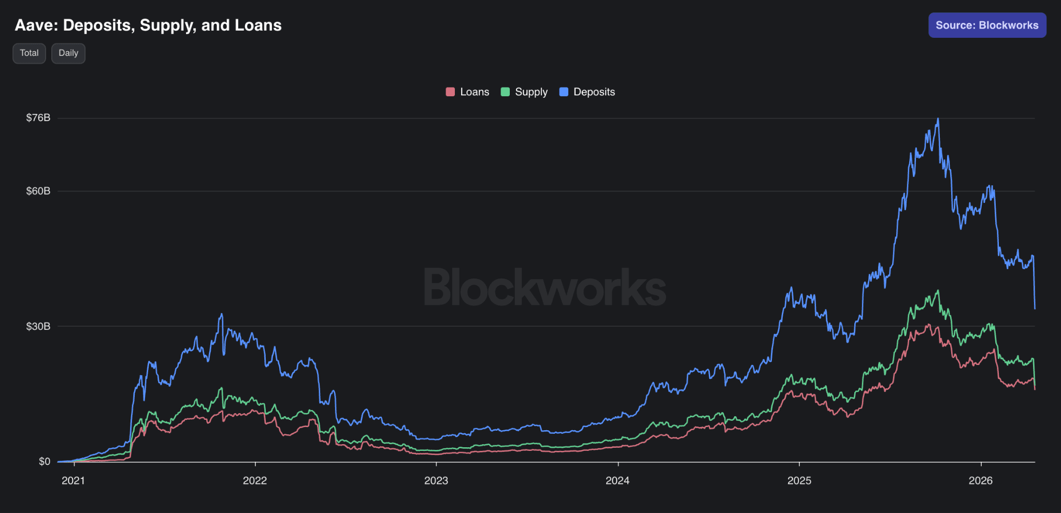1061x513 pixels.
Task: Click the $76B y-axis label
Action: (x=38, y=118)
